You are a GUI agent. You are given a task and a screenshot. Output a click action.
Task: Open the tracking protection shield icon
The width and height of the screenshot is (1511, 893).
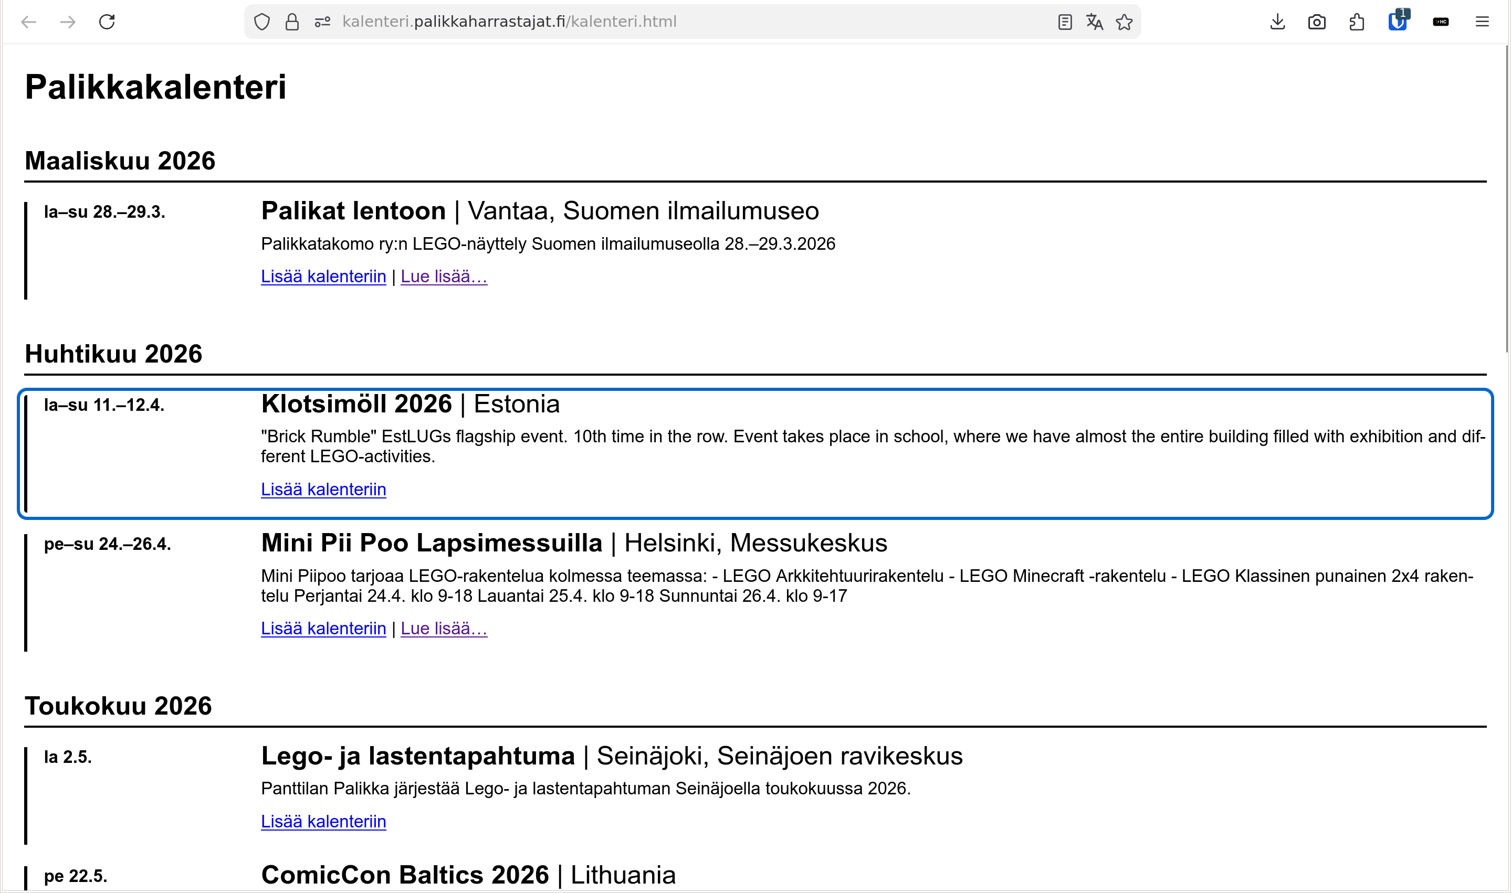[x=262, y=22]
